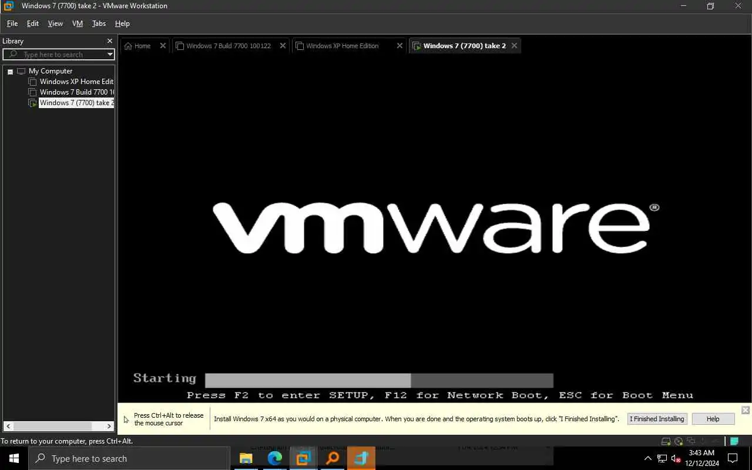The height and width of the screenshot is (470, 752).
Task: Click the muted volume tray icon
Action: (676, 458)
